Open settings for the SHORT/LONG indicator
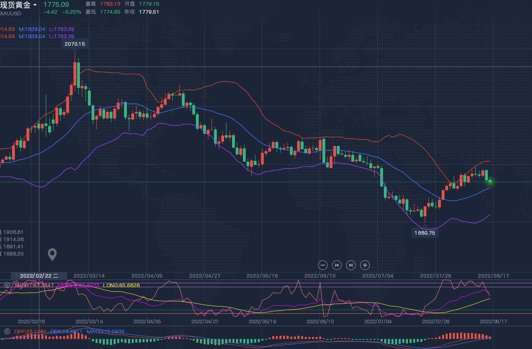 [x=7, y=285]
